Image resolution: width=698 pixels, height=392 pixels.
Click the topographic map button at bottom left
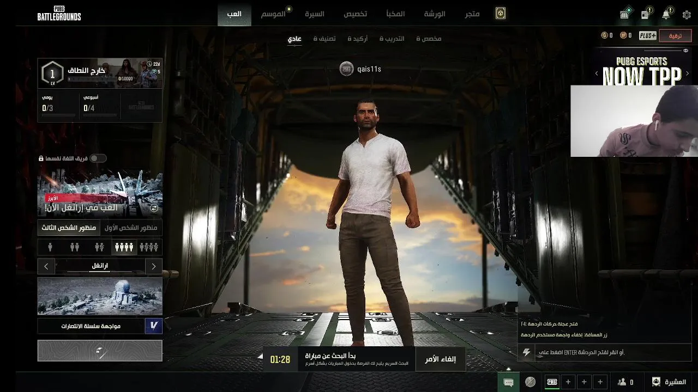click(x=100, y=351)
